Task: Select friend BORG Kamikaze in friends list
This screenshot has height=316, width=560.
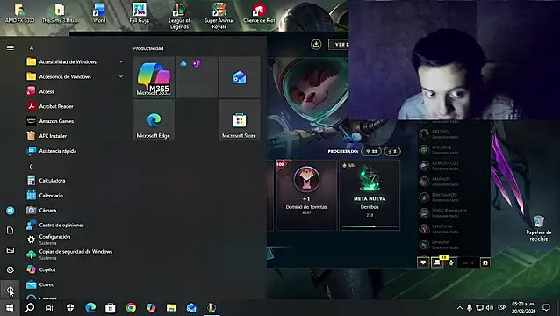Action: click(x=454, y=212)
